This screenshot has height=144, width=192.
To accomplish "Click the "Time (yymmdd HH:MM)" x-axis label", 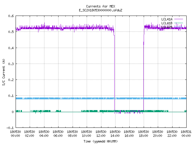I will click(100, 141).
